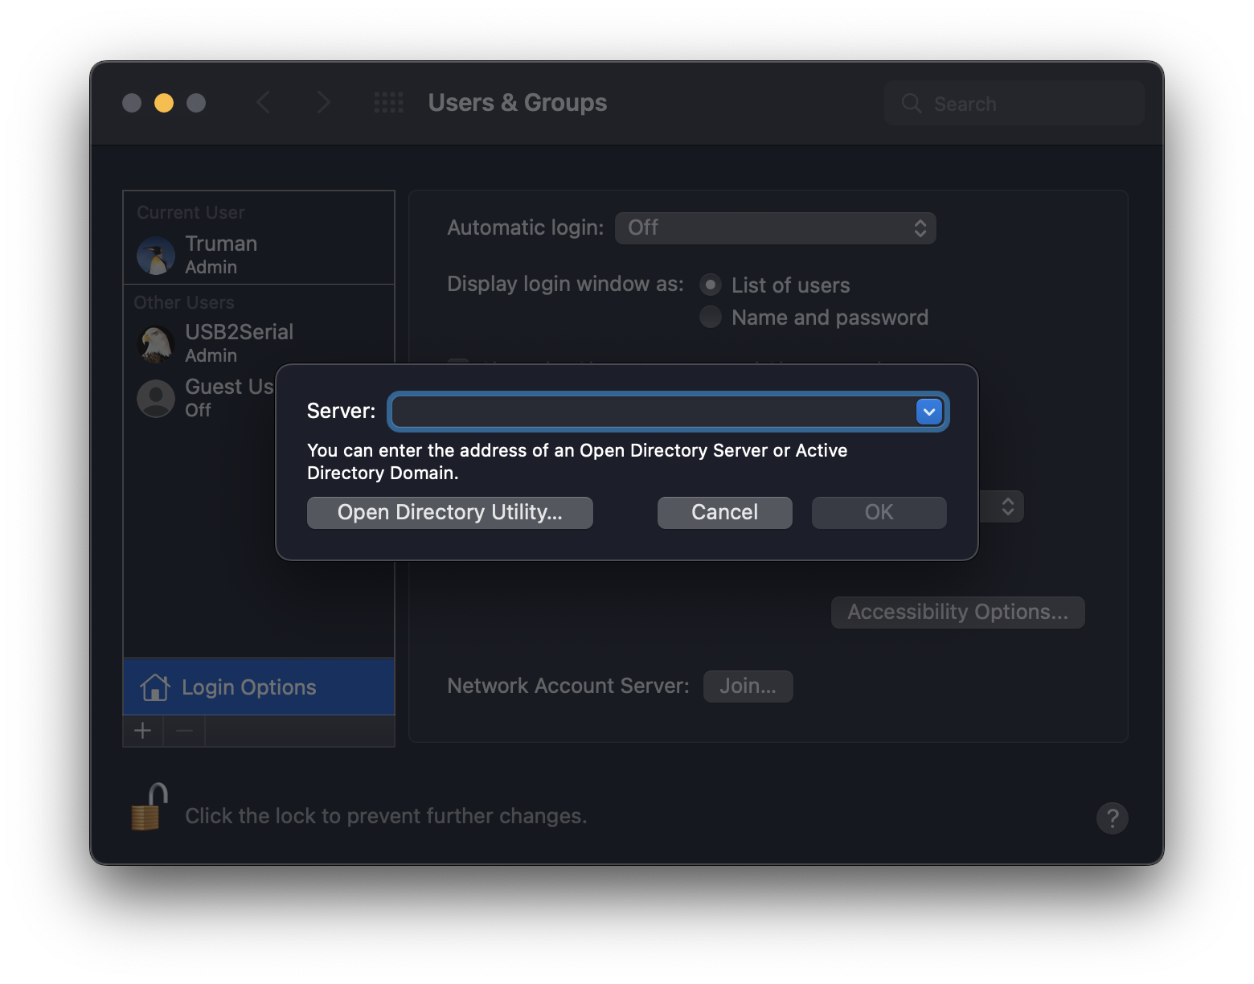Image resolution: width=1254 pixels, height=984 pixels.
Task: Expand the Server combo box arrow
Action: [929, 412]
